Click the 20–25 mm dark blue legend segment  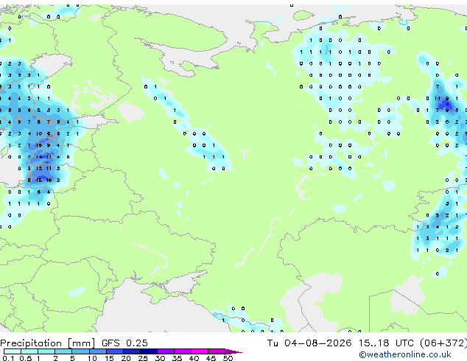[x=132, y=351]
